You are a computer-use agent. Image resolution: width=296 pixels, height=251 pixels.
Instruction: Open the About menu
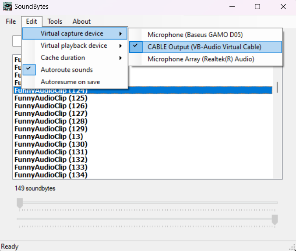click(81, 22)
